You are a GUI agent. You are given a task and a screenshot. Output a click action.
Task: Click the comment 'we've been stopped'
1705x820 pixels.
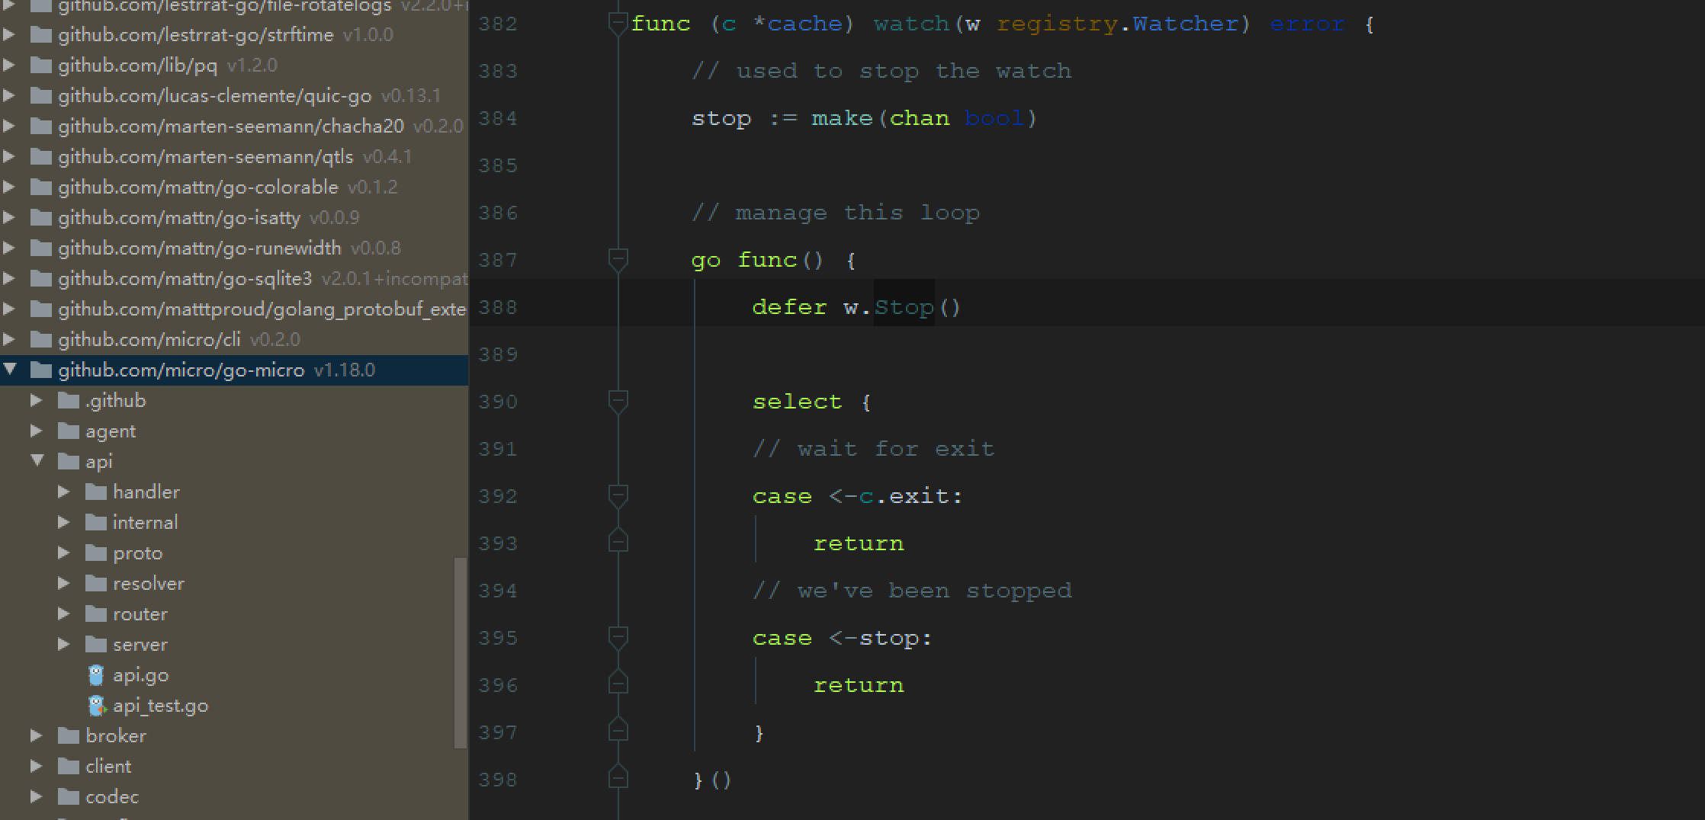912,591
